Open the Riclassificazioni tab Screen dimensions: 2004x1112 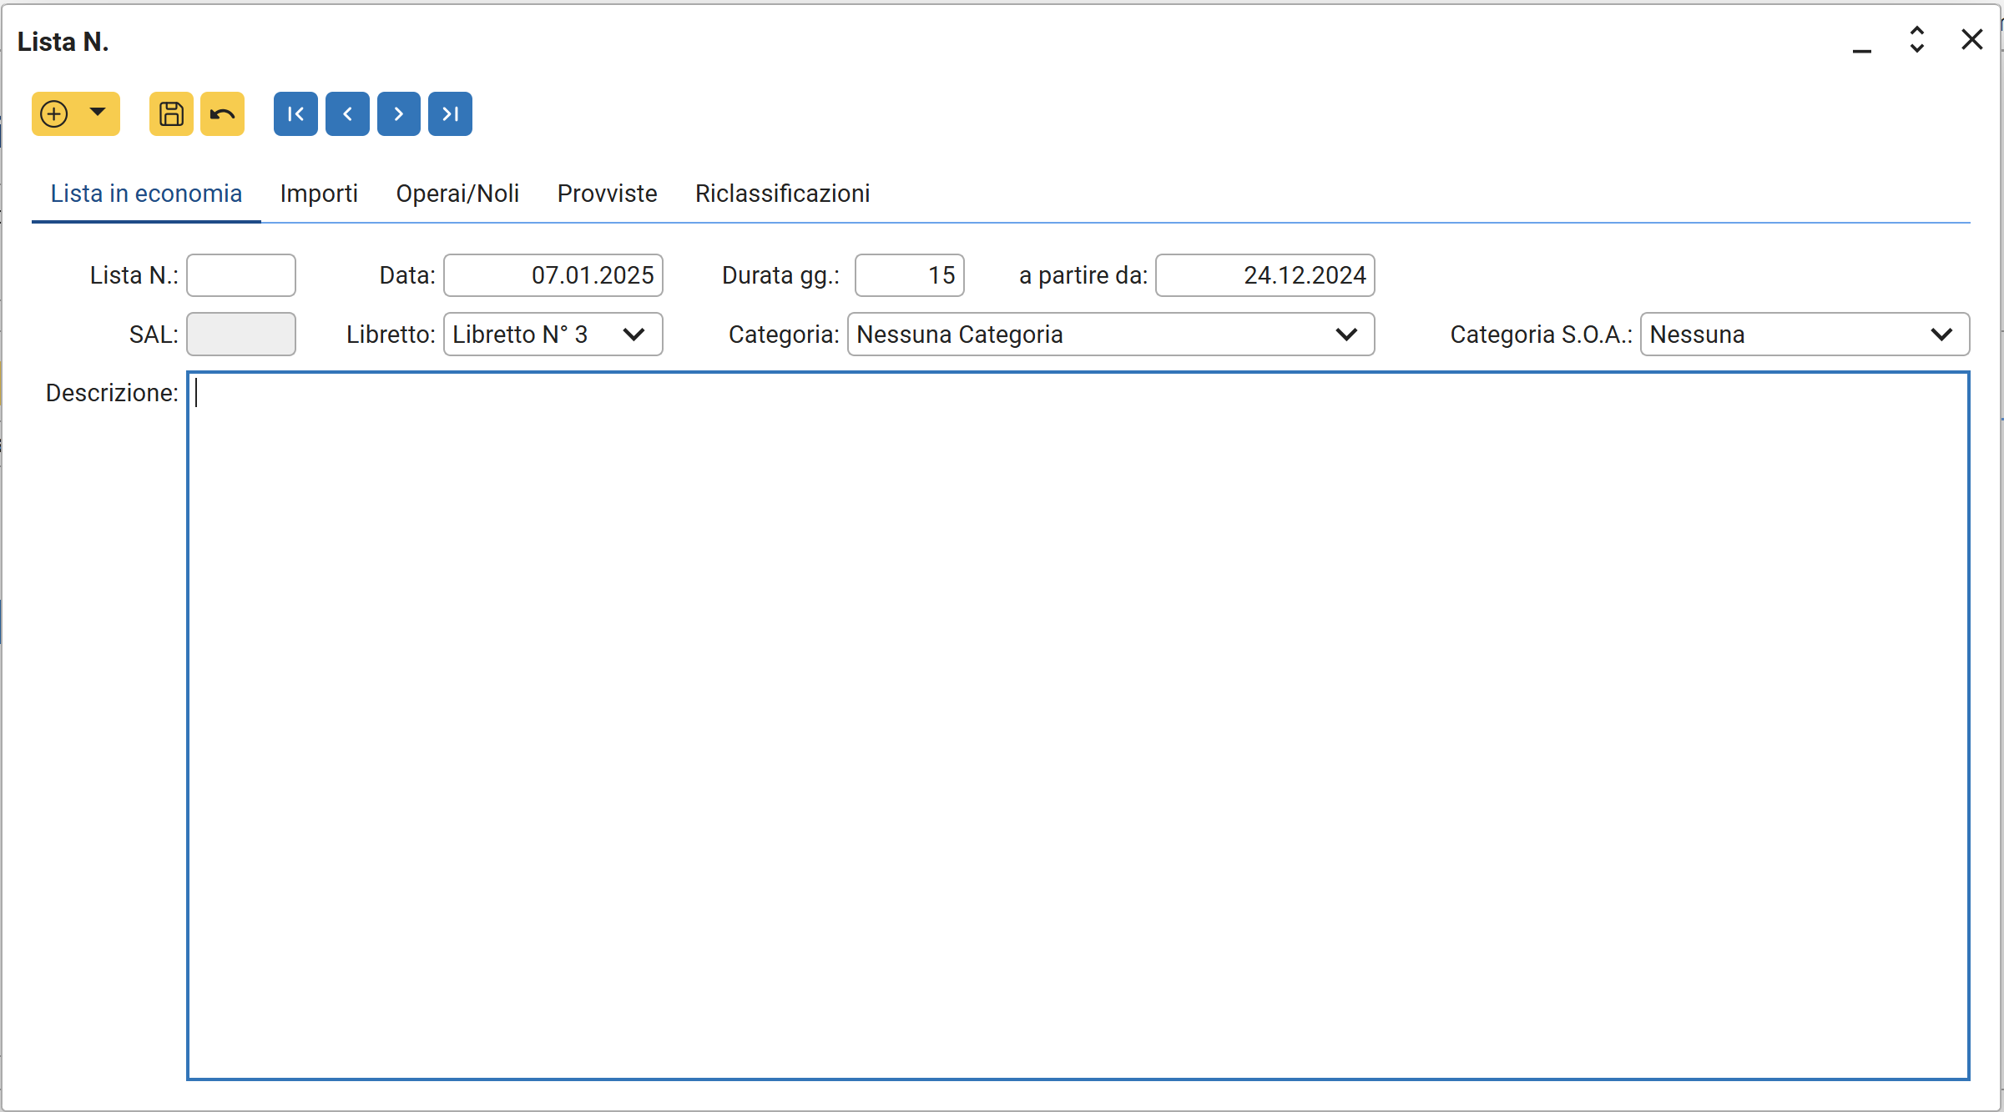(782, 194)
